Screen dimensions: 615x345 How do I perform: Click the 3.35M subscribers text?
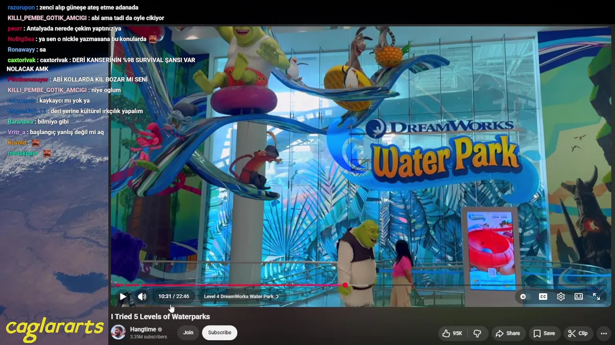(148, 337)
